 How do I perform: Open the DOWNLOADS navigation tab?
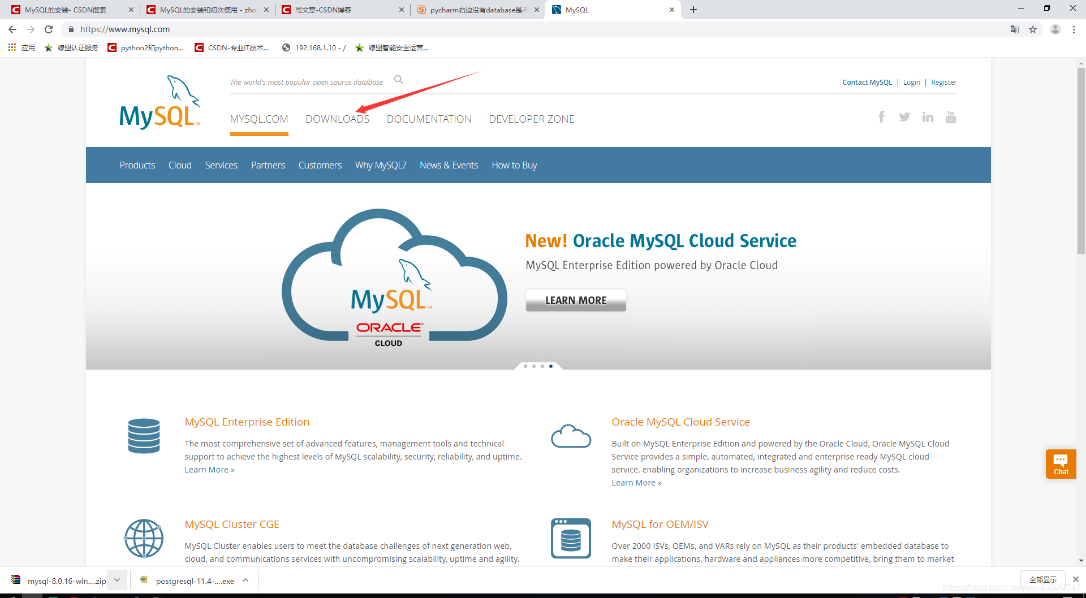pyautogui.click(x=337, y=119)
